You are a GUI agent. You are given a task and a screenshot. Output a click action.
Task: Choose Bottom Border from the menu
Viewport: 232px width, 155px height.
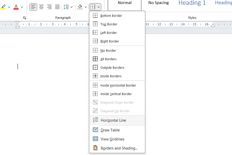[x=117, y=15]
